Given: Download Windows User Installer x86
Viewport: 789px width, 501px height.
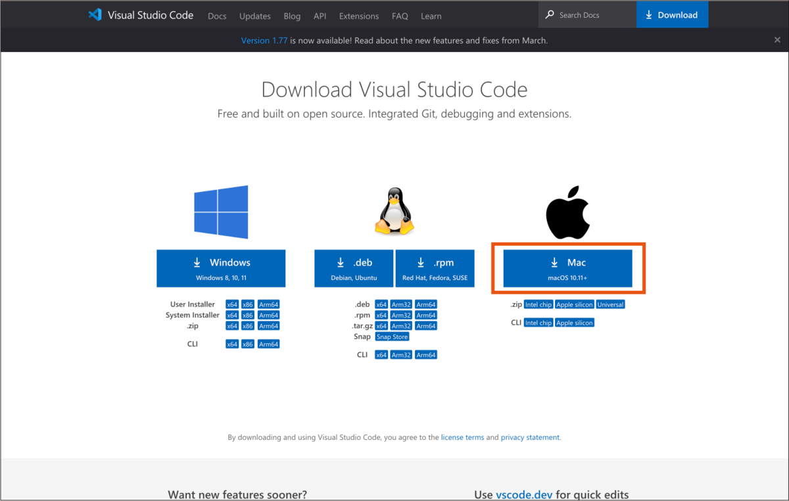Looking at the screenshot, I should (x=248, y=305).
